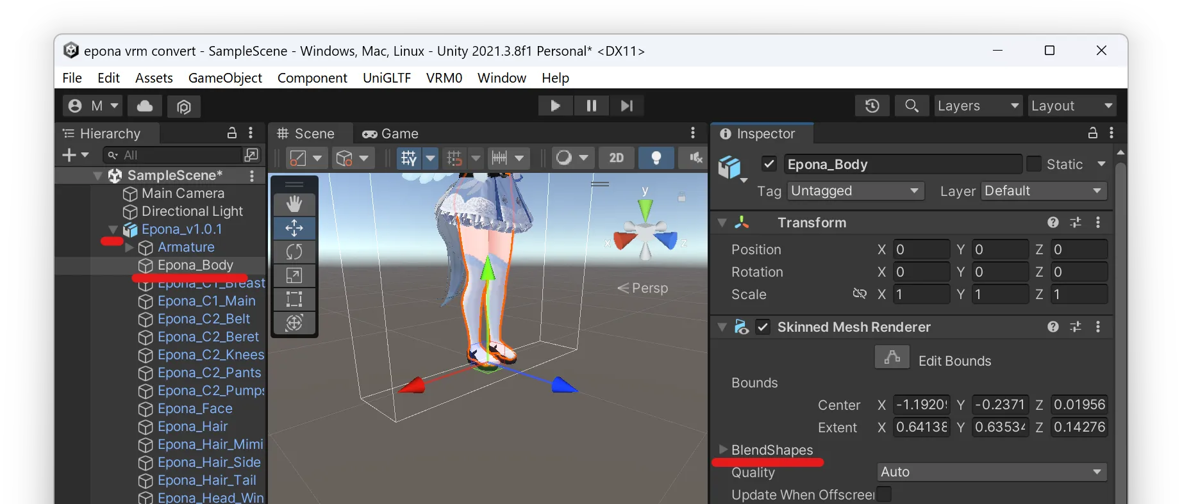Viewport: 1182px width, 504px height.
Task: Open Skinned Mesh Renderer presets
Action: pos(1076,327)
